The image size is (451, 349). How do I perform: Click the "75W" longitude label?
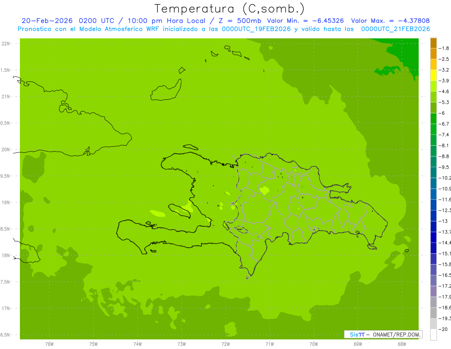tap(94, 344)
